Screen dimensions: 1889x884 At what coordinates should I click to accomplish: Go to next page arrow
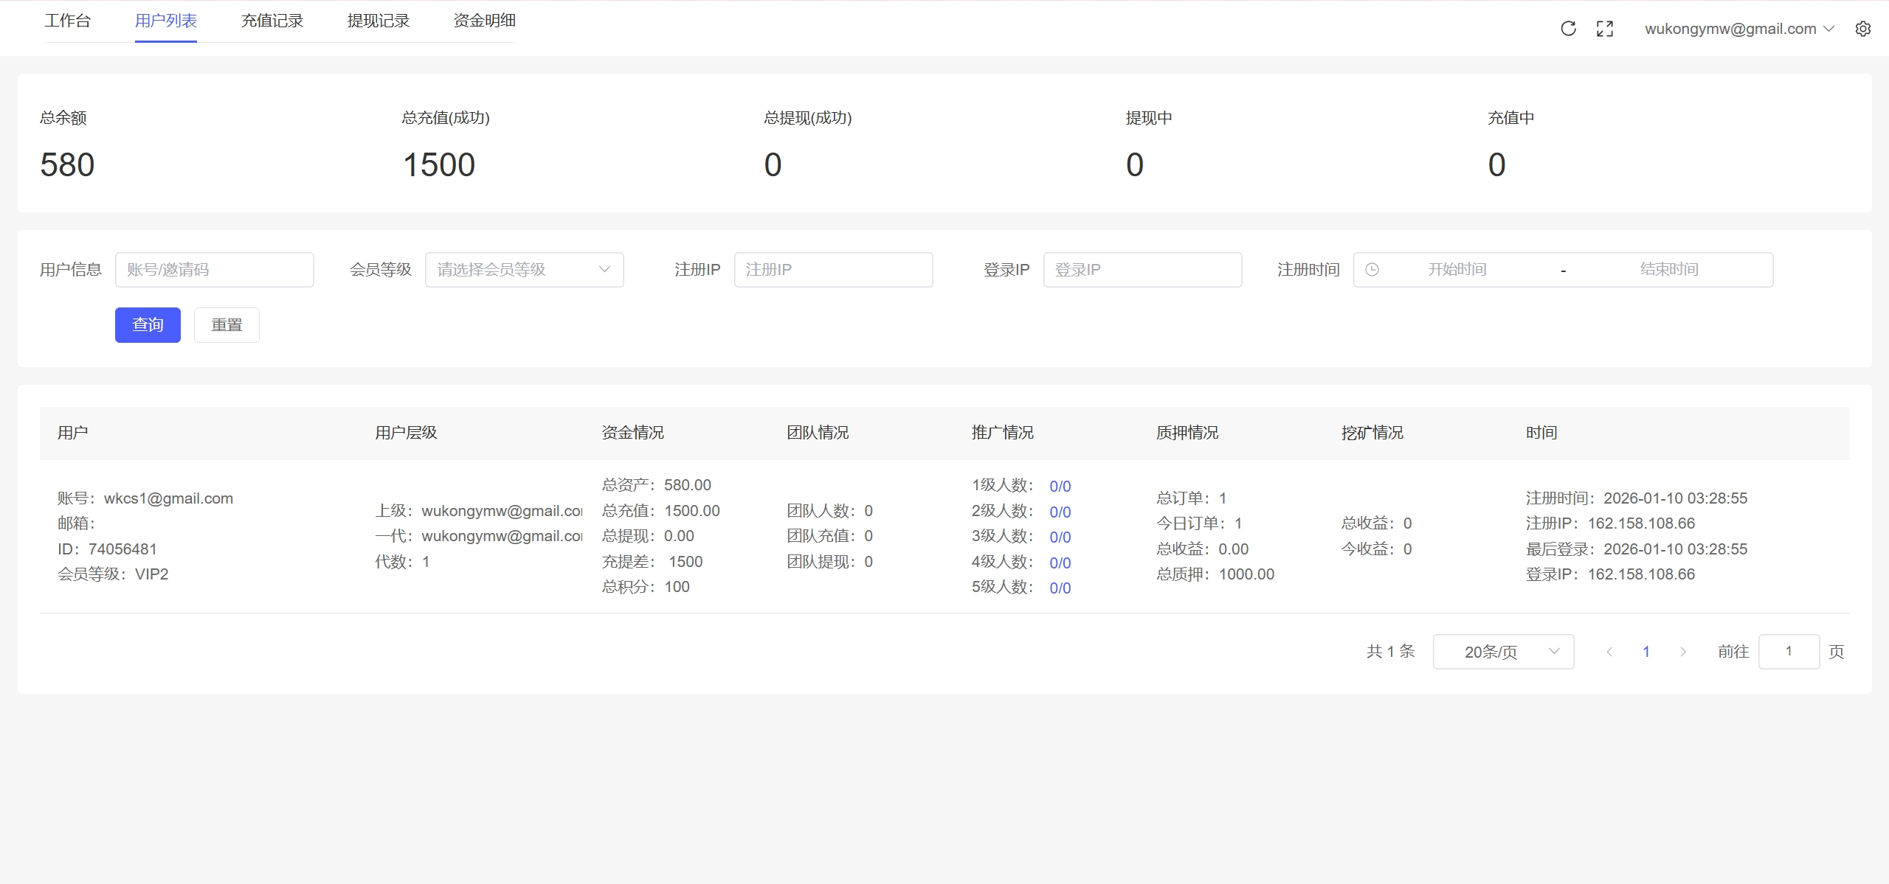tap(1683, 652)
